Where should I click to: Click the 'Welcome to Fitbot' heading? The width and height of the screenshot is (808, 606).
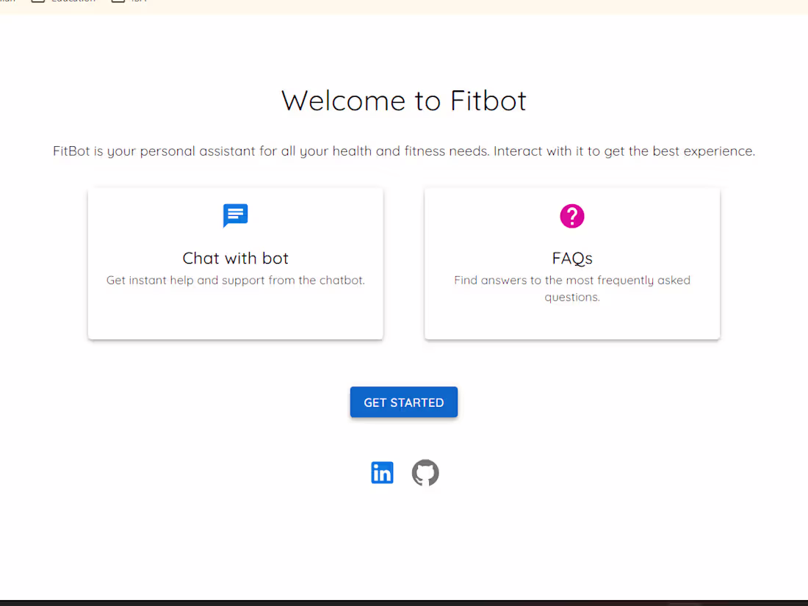(403, 101)
